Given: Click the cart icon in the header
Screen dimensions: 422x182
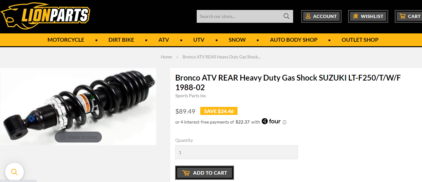Looking at the screenshot, I should [402, 16].
